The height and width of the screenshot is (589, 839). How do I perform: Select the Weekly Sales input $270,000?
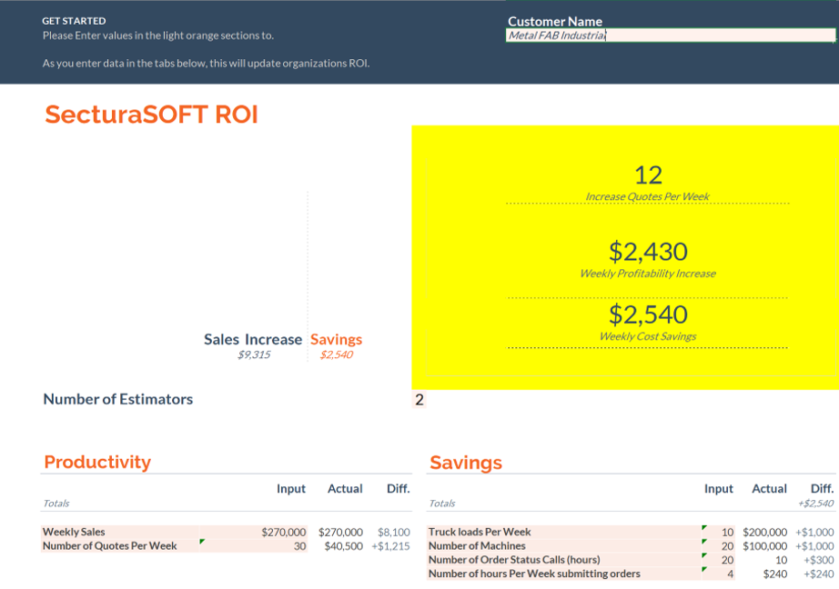(284, 533)
